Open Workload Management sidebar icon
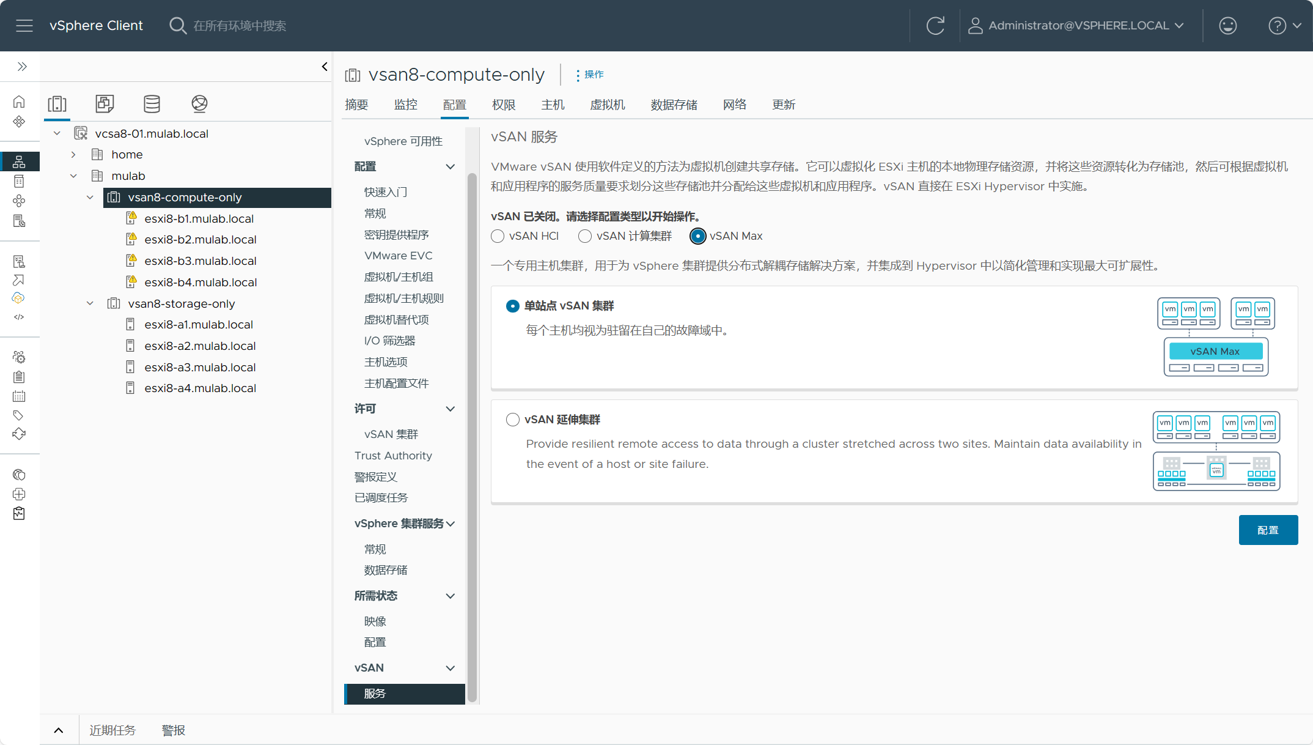This screenshot has width=1313, height=745. [19, 201]
